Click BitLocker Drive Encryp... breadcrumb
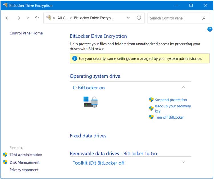 coord(94,18)
